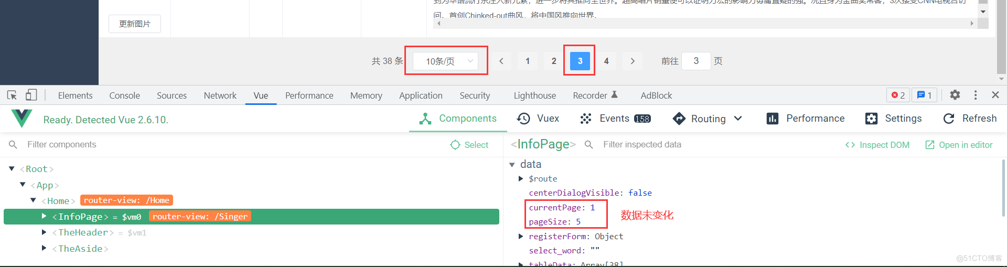Open the Application tab

coord(421,95)
